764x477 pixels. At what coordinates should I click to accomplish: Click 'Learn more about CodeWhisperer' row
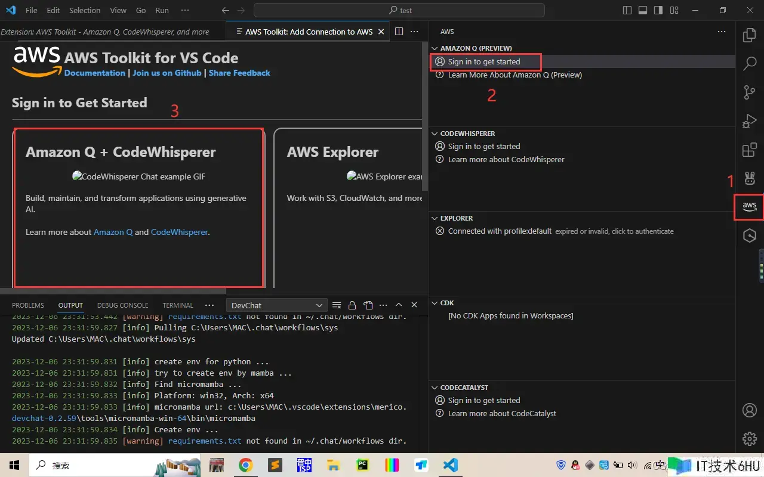tap(582, 159)
